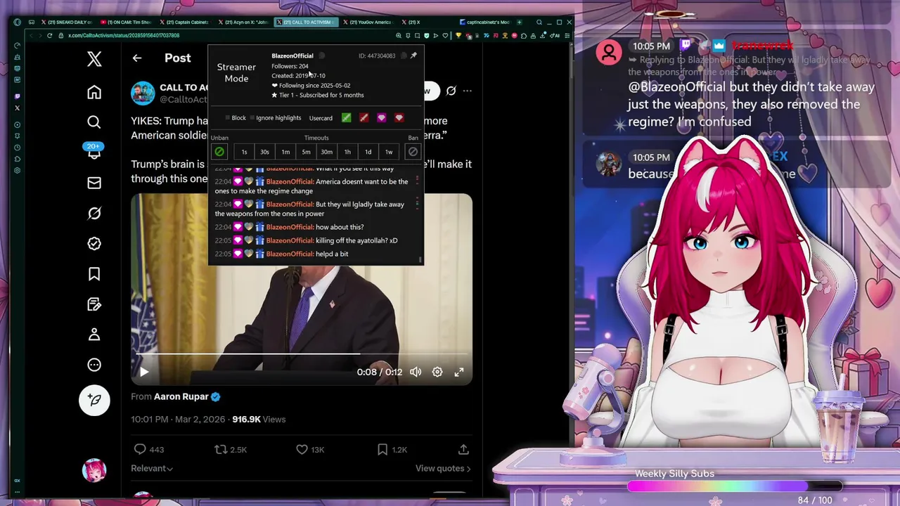Viewport: 900px width, 506px height.
Task: Toggle Ignore highlights checkbox
Action: coord(252,118)
